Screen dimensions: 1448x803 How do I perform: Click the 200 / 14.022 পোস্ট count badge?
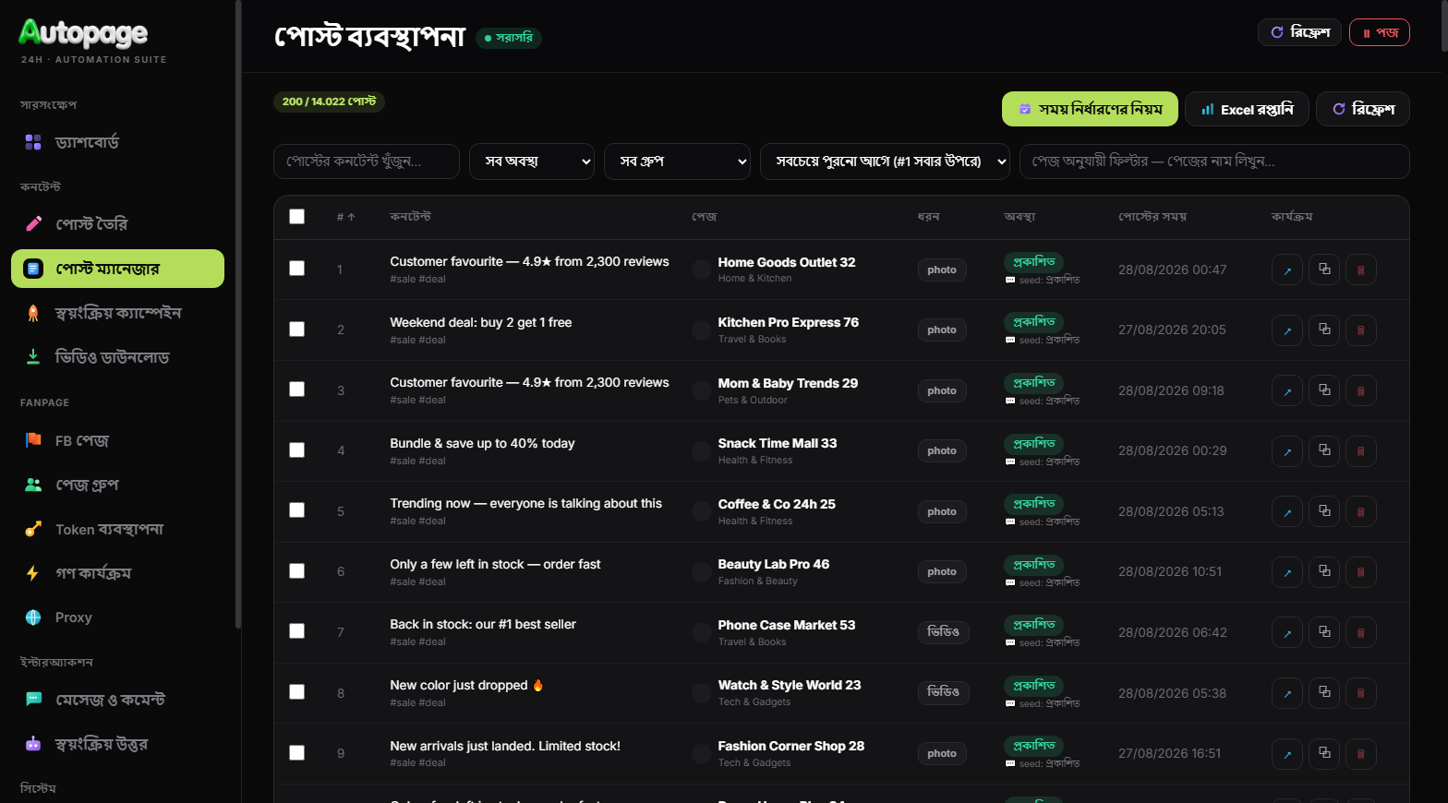pos(329,102)
